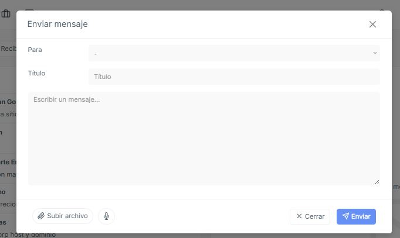Send the message with Enviar button
400x238 pixels.
click(x=356, y=216)
